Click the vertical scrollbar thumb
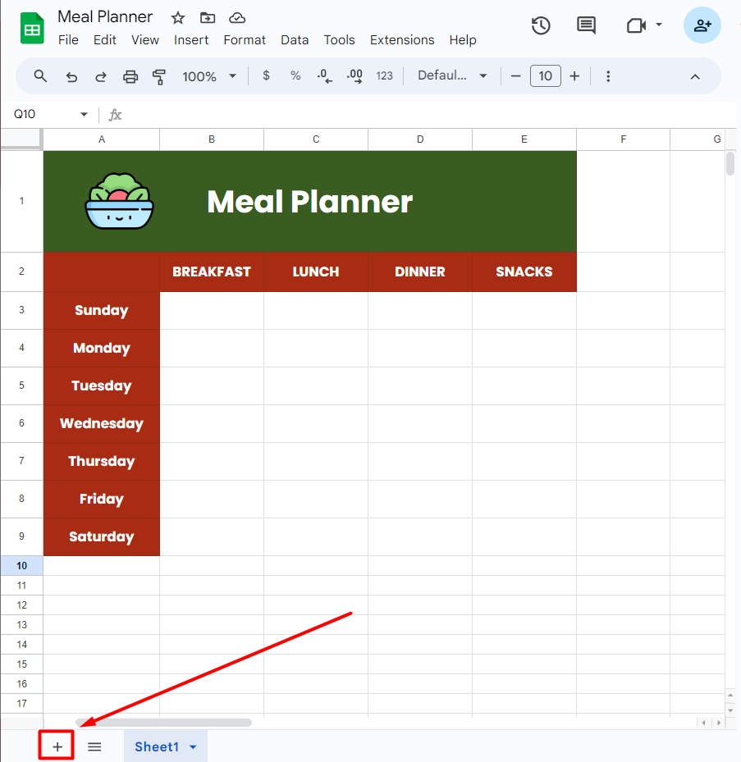Image resolution: width=741 pixels, height=762 pixels. (x=730, y=164)
